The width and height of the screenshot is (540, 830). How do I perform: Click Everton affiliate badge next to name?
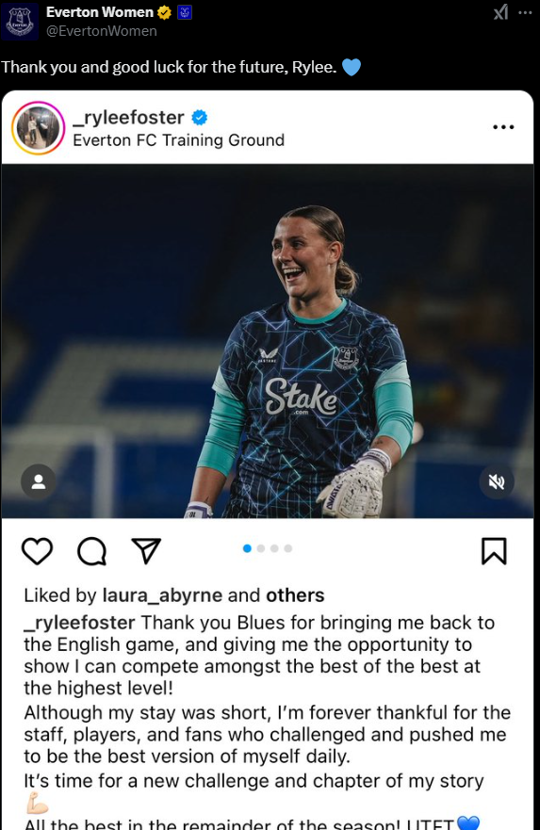tap(184, 12)
